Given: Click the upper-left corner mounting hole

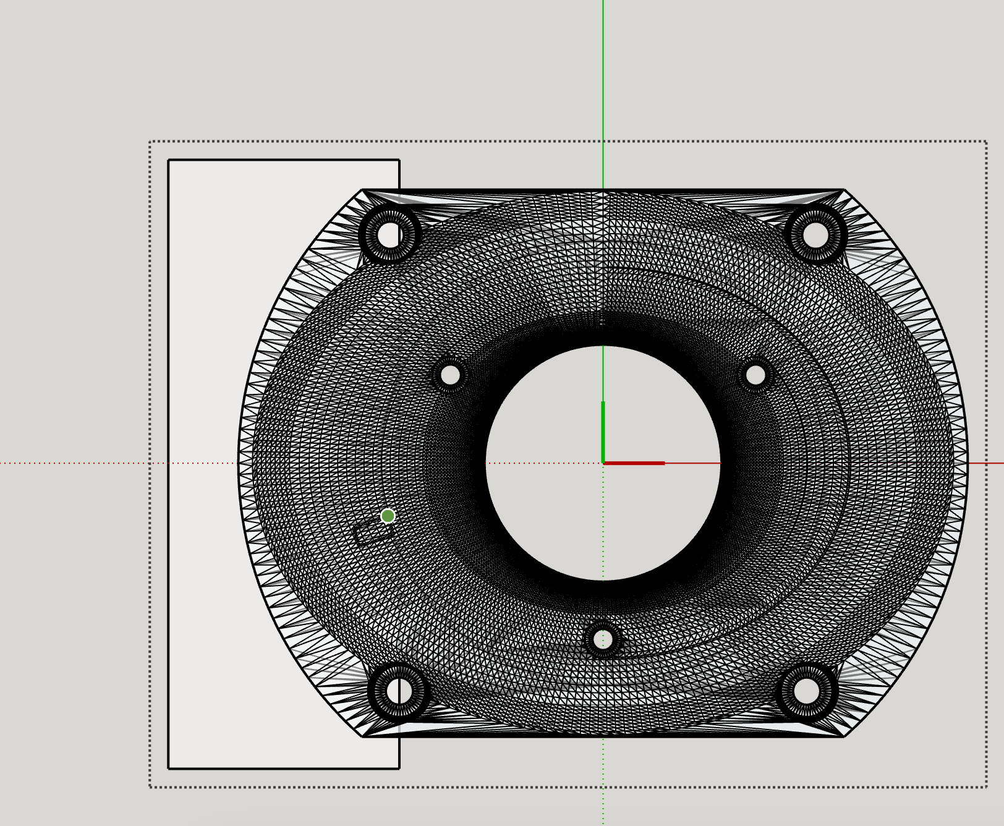Looking at the screenshot, I should click(x=389, y=235).
